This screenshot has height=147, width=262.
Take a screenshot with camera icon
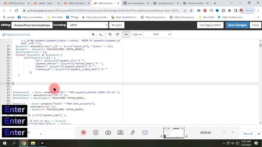point(108,132)
